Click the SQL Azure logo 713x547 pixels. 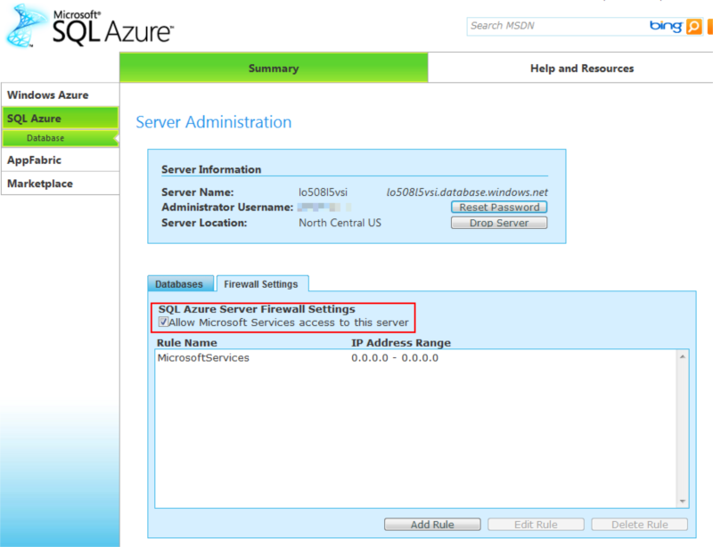click(89, 26)
